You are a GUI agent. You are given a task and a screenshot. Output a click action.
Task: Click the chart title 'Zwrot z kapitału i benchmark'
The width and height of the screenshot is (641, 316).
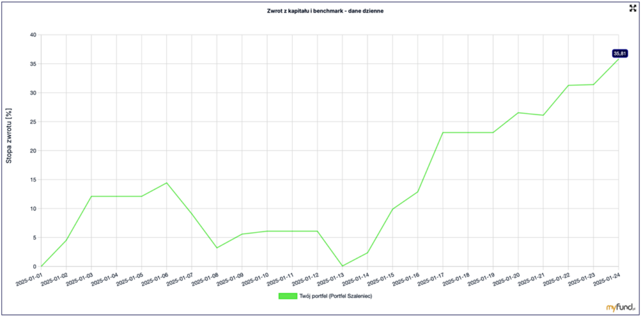coord(320,11)
